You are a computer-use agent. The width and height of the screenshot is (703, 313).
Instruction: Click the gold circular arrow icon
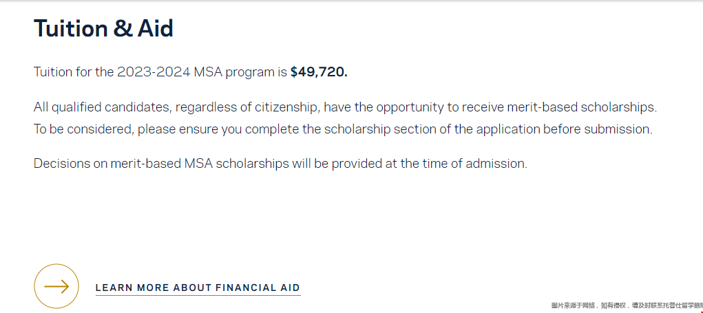tap(56, 286)
